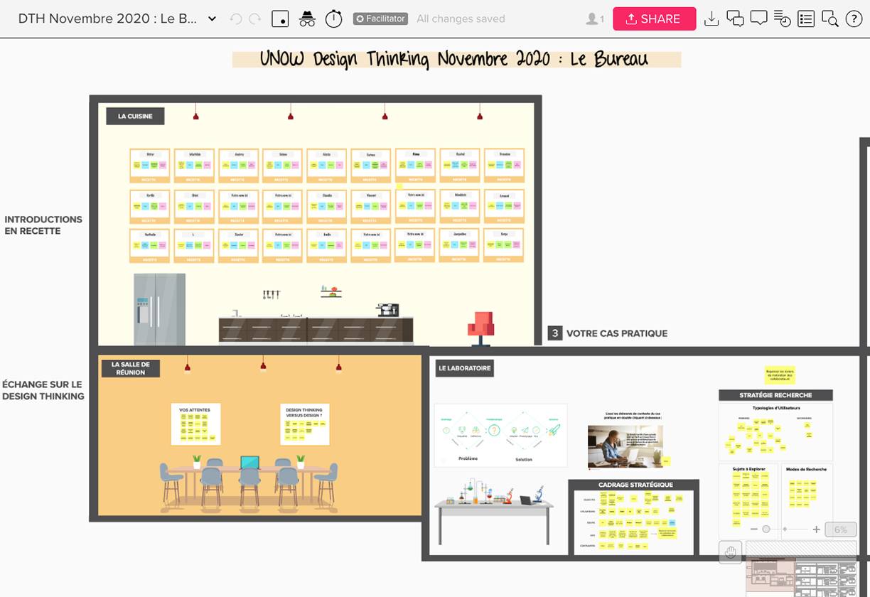
Task: Click the Facilitator badge
Action: pyautogui.click(x=380, y=19)
